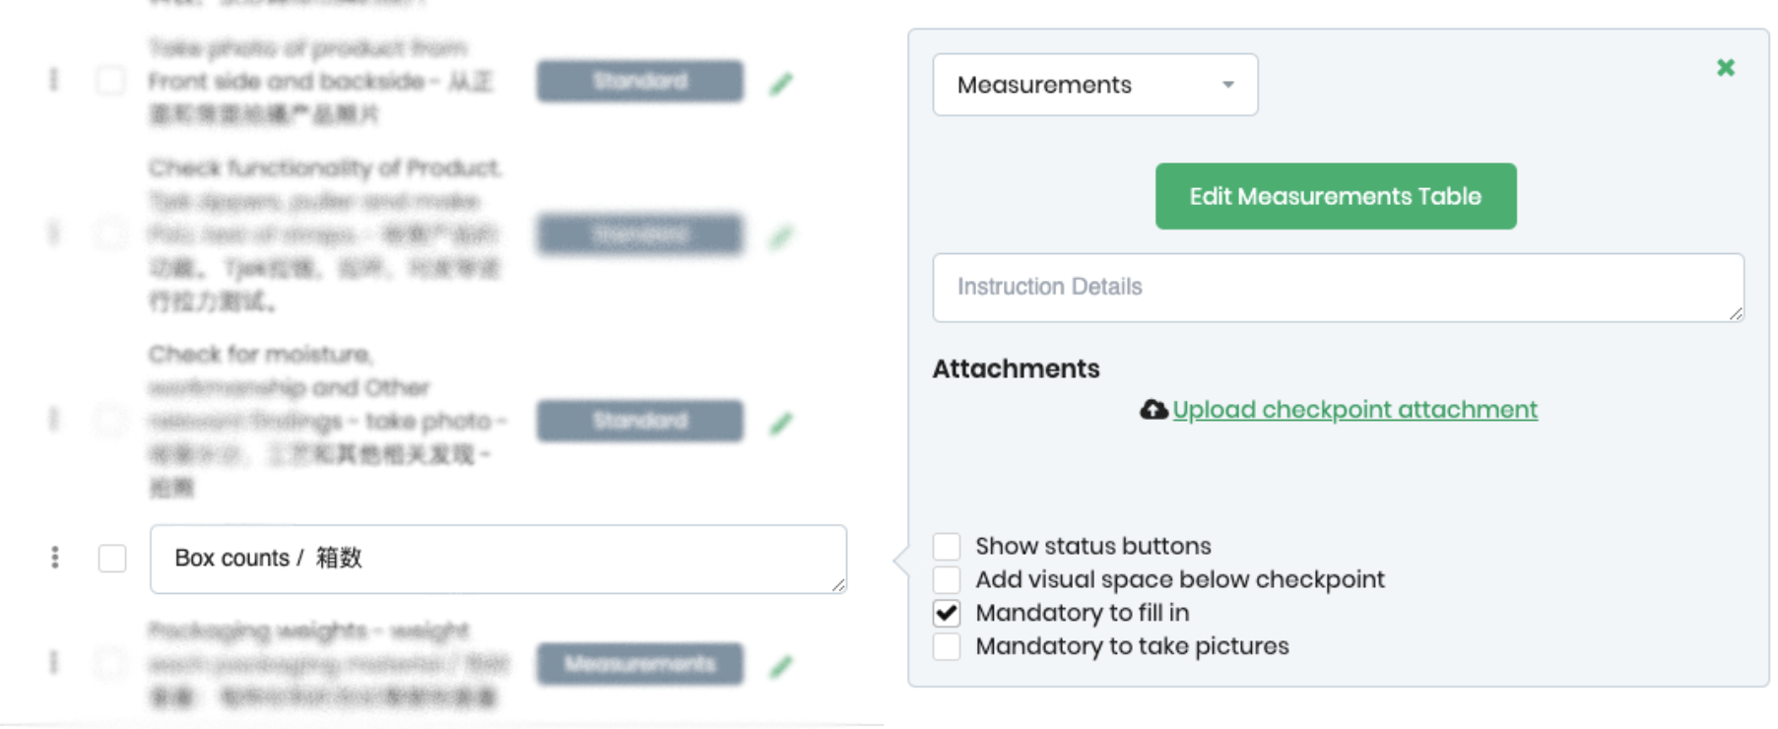Click Upload checkpoint attachment link

point(1354,410)
